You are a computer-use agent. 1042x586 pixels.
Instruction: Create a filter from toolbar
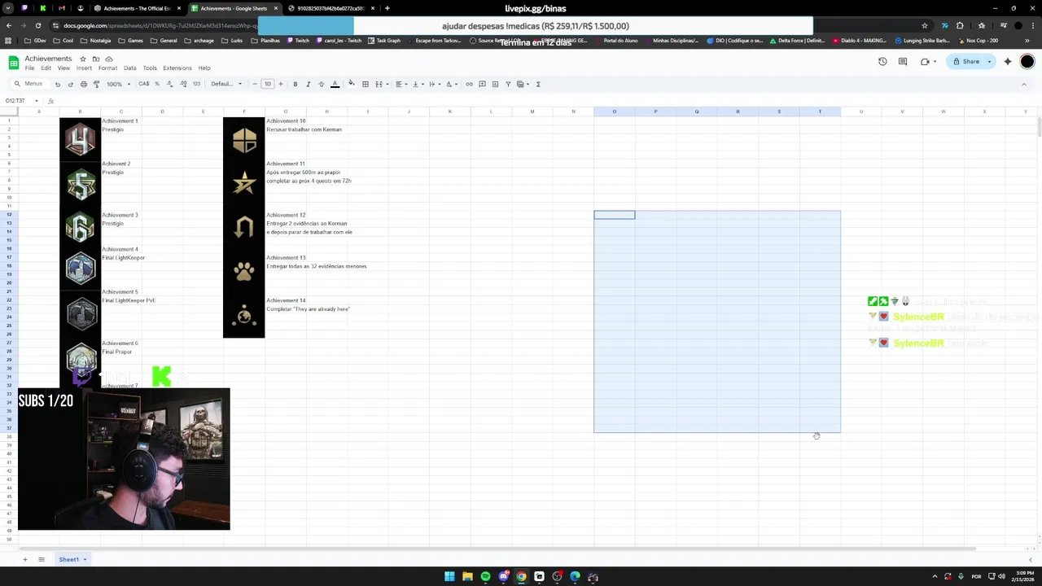pyautogui.click(x=508, y=84)
